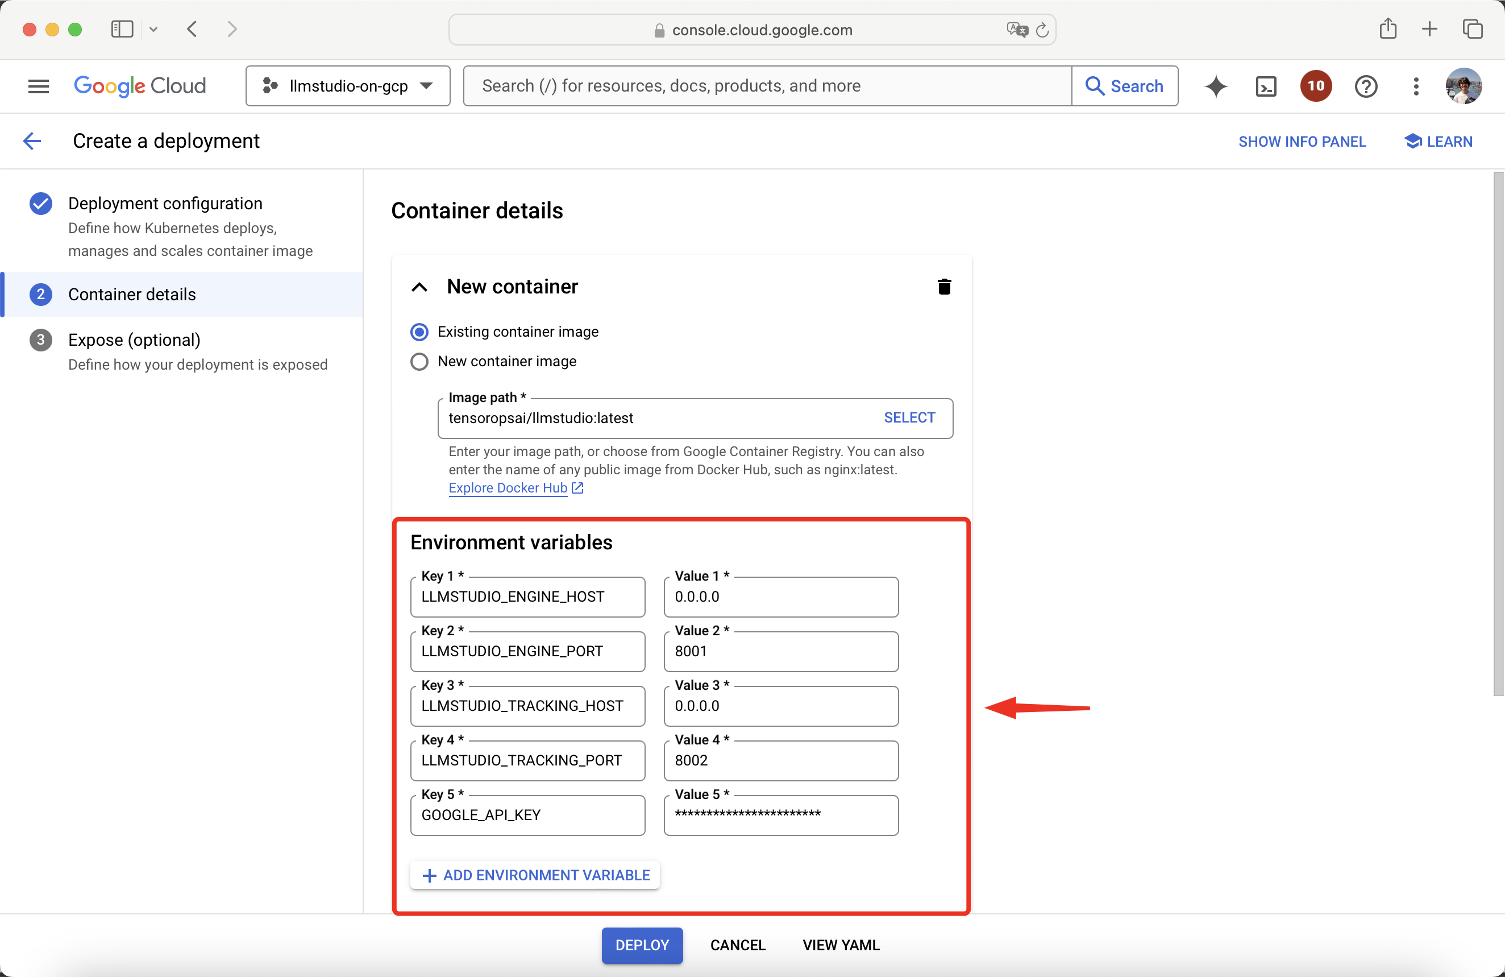Open the Explore Docker Hub link
Viewport: 1505px width, 977px height.
(x=508, y=488)
